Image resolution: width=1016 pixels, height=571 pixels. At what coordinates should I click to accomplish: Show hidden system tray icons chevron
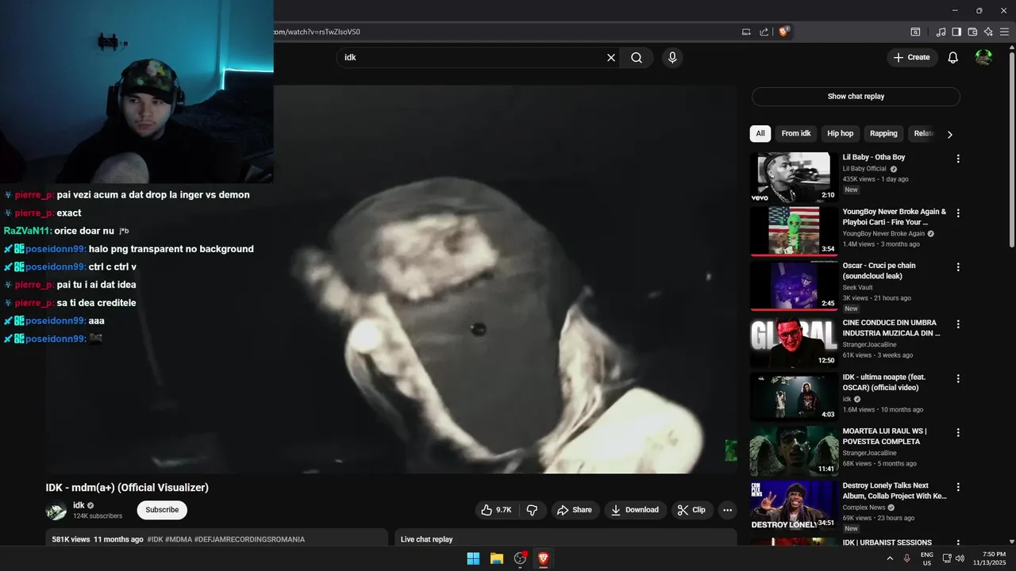coord(890,558)
